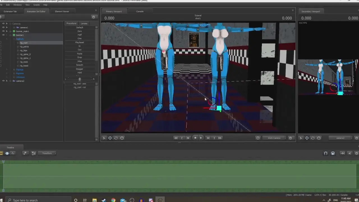359x202 pixels.
Task: Toggle the timeline speaker icon
Action: pos(349,153)
